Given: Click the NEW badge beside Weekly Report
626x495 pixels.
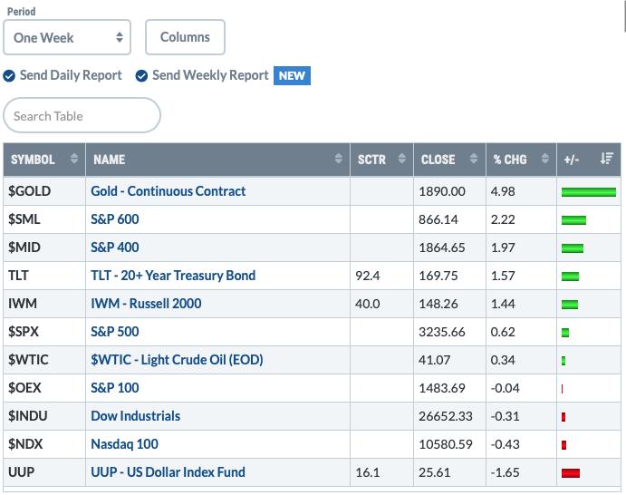Looking at the screenshot, I should click(x=292, y=75).
